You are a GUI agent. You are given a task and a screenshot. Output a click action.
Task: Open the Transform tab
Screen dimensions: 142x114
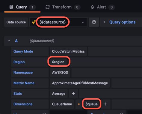[63, 7]
